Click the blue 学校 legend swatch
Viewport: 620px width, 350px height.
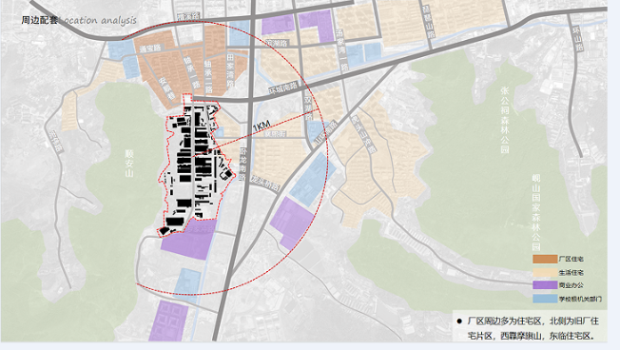point(545,299)
